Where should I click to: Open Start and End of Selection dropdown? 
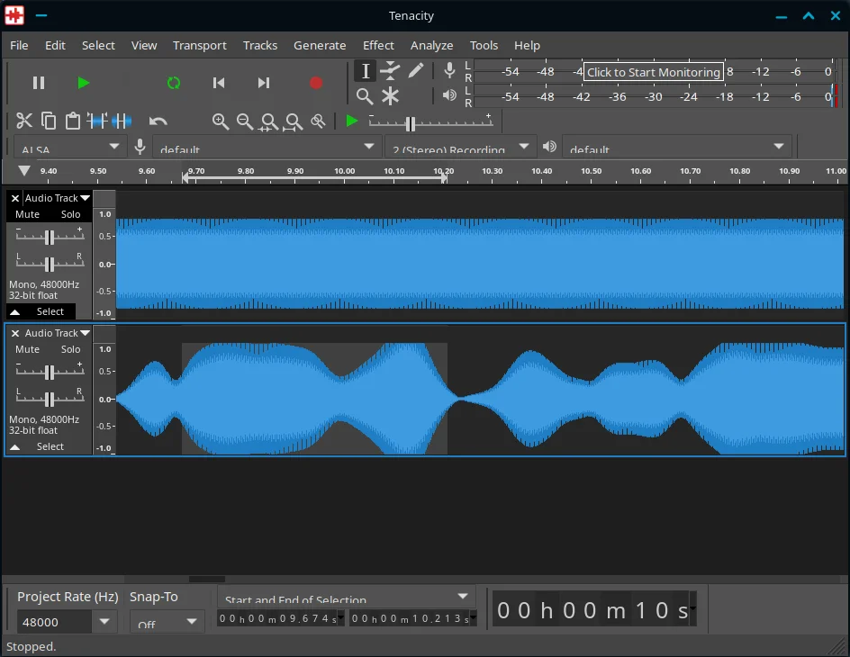click(347, 597)
